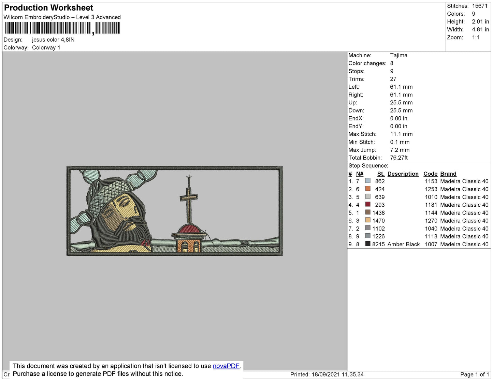This screenshot has height=381, width=493.
Task: Click the 'Colorway 1' value
Action: coord(46,47)
